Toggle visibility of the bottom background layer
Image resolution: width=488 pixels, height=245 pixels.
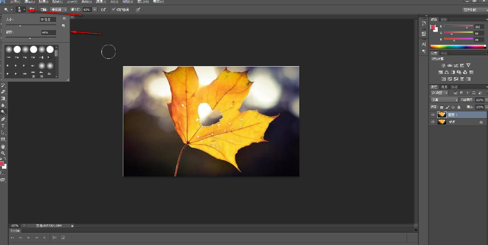coord(432,122)
